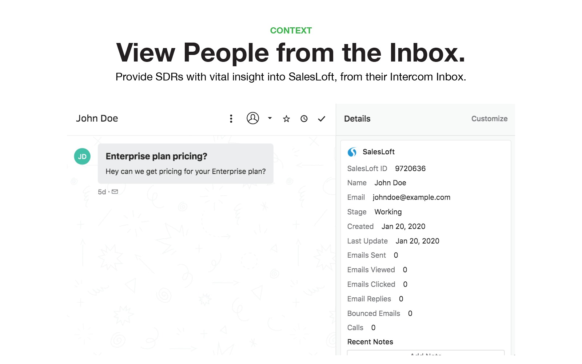Click the SalesLoft logo icon
This screenshot has width=582, height=364.
click(352, 152)
